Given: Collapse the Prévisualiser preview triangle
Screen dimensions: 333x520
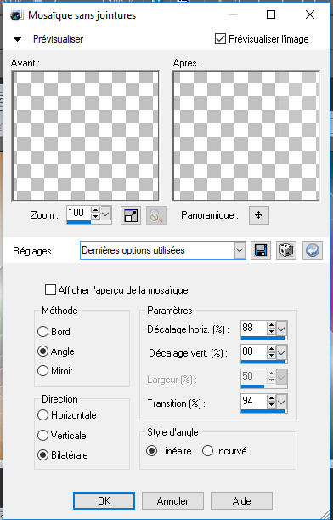Looking at the screenshot, I should tap(17, 39).
